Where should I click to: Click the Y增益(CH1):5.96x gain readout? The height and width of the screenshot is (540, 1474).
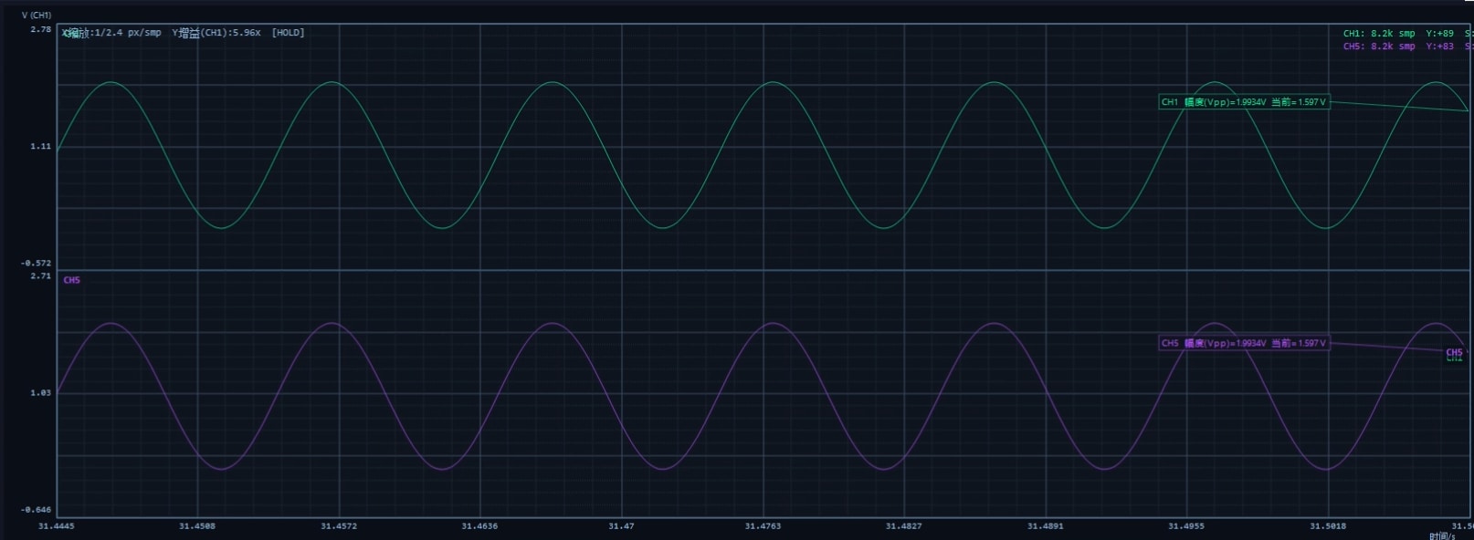(x=216, y=33)
